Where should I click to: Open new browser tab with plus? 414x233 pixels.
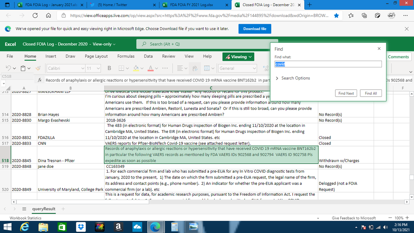(309, 5)
